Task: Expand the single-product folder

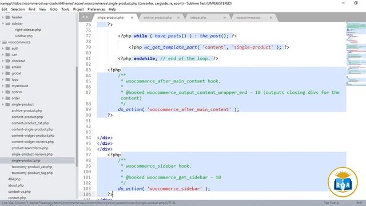Action: click(3, 104)
